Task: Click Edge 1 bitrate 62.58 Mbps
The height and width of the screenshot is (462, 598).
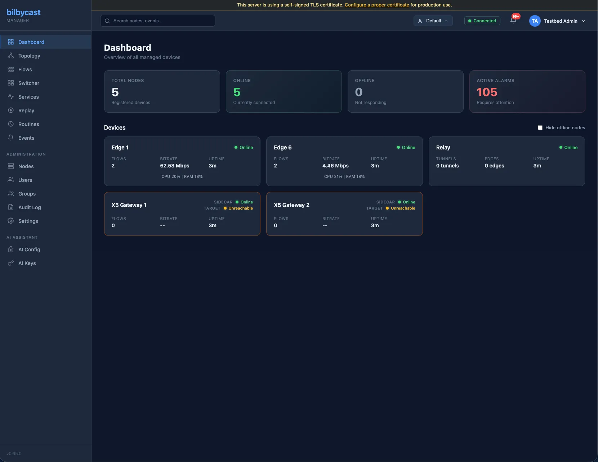Action: (x=175, y=166)
